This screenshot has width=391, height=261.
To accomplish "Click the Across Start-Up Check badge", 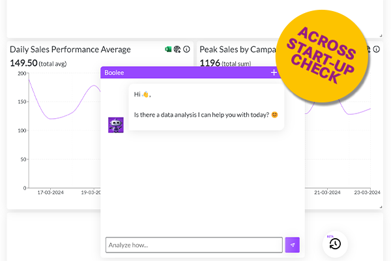I will [x=323, y=56].
